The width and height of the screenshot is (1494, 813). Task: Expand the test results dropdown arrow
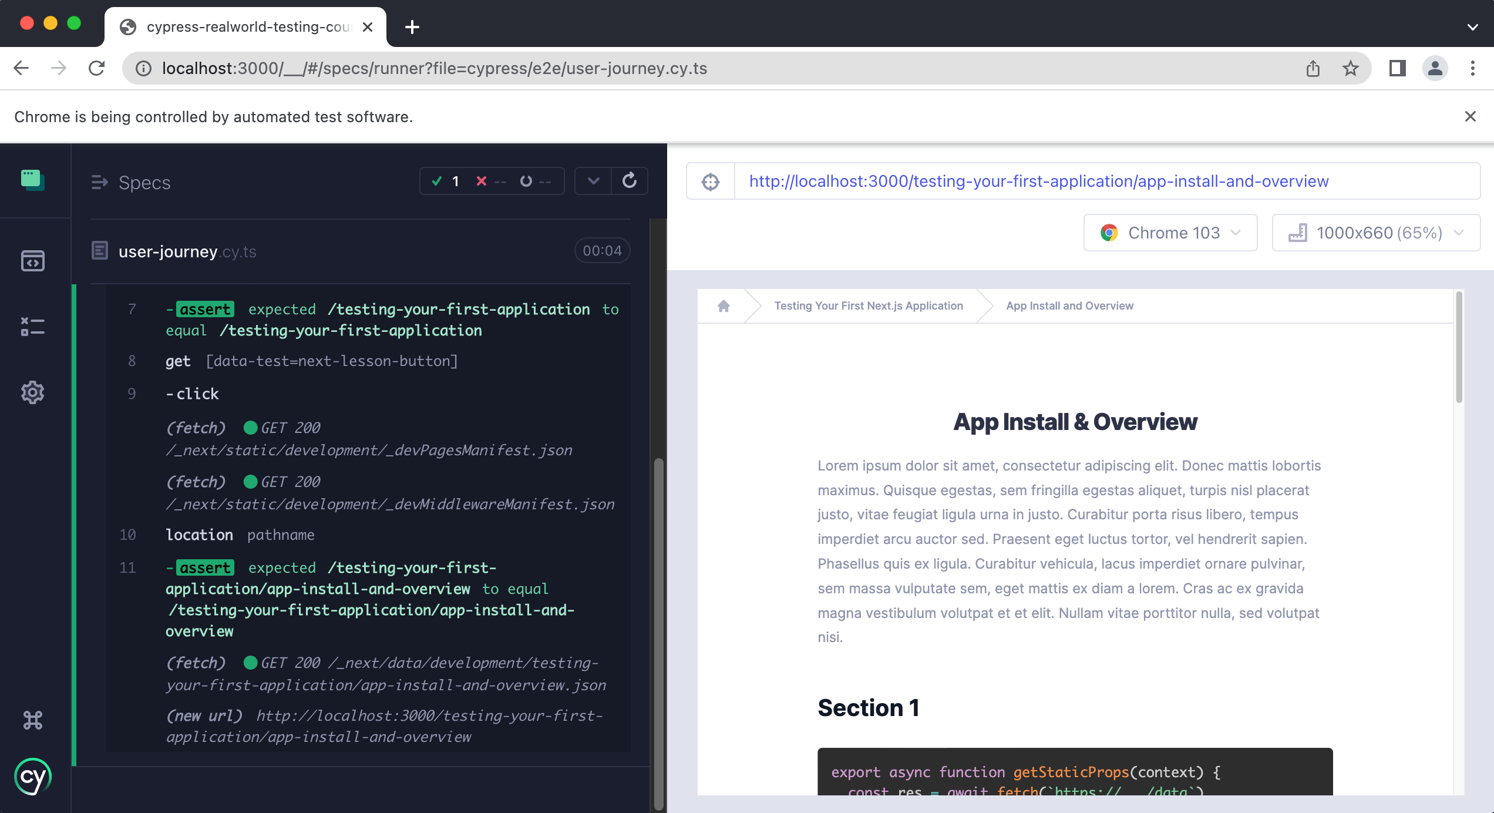591,182
